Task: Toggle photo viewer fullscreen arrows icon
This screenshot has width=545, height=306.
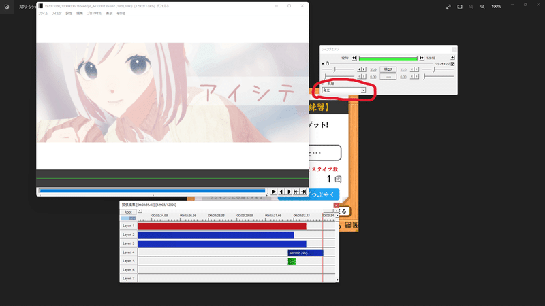Action: (x=448, y=7)
